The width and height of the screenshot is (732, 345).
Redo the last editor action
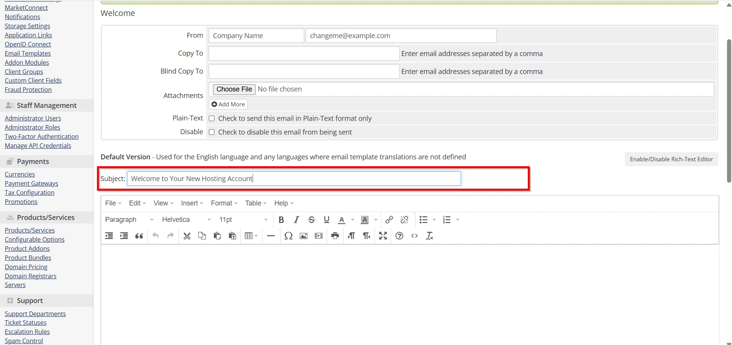point(171,236)
